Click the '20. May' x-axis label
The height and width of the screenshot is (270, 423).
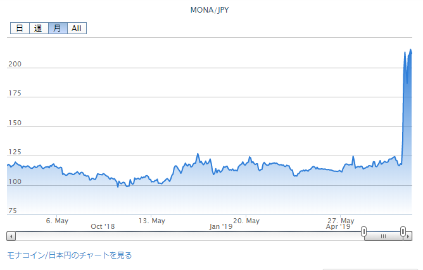coord(246,221)
